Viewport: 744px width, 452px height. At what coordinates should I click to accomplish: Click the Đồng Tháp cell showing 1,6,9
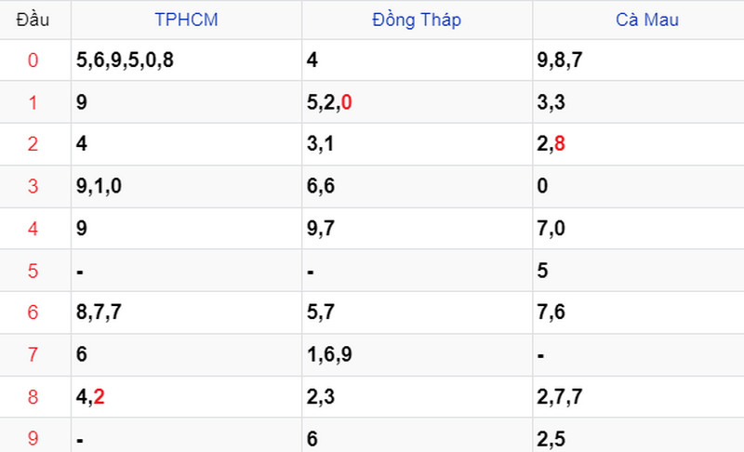pos(417,354)
